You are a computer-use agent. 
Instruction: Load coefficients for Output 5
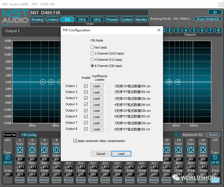(x=97, y=111)
